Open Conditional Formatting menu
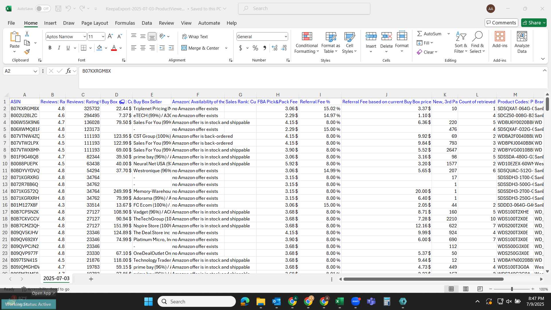The width and height of the screenshot is (551, 310). click(x=306, y=42)
